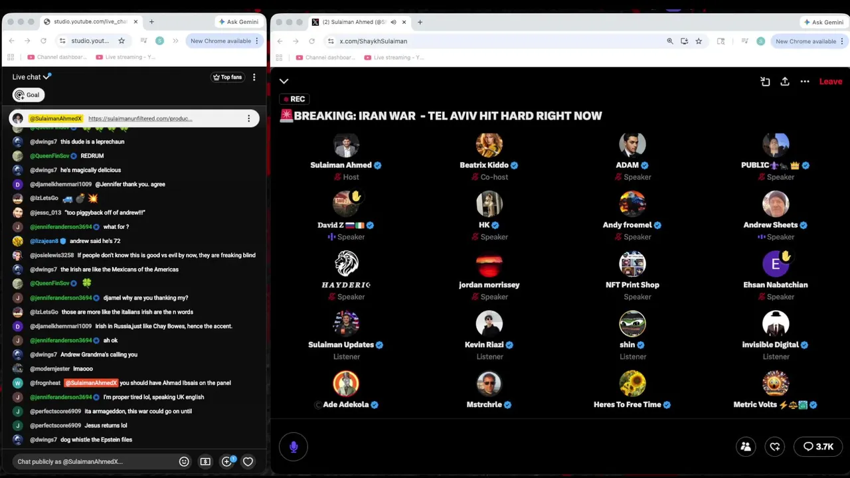Switch chat to Top fans view
The height and width of the screenshot is (478, 850).
tap(227, 77)
